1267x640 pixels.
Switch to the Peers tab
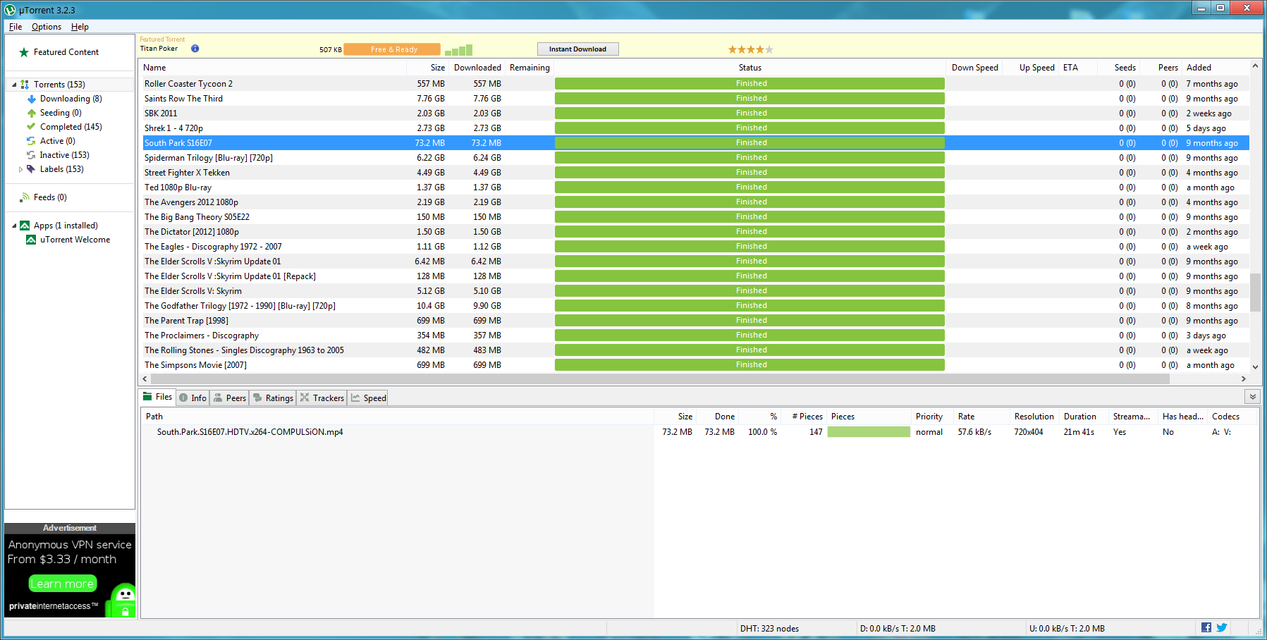coord(230,398)
